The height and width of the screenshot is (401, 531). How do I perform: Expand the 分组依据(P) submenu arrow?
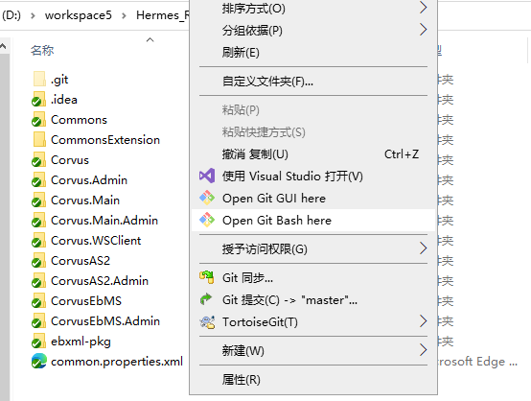point(424,30)
